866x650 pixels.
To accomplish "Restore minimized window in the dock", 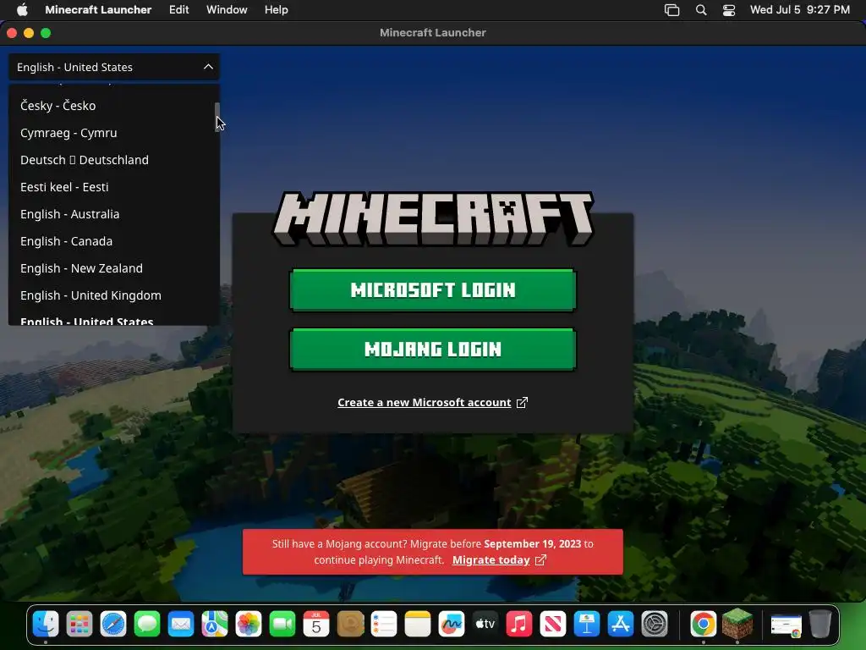I will [x=786, y=625].
